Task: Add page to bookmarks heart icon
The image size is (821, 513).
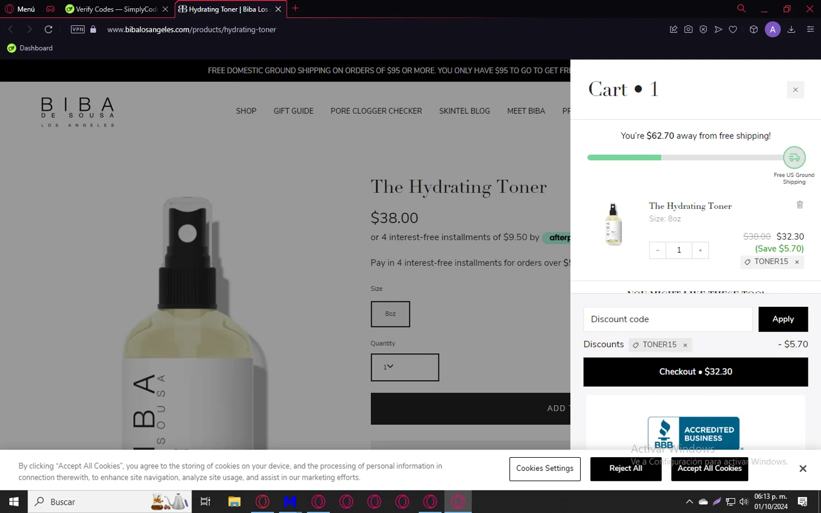Action: [733, 30]
